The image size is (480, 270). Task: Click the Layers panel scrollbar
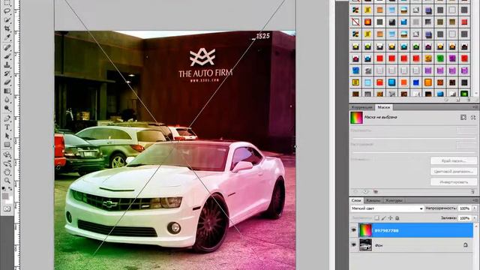pyautogui.click(x=476, y=247)
